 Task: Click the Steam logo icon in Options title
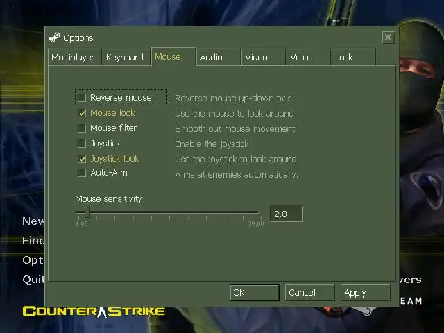point(54,37)
